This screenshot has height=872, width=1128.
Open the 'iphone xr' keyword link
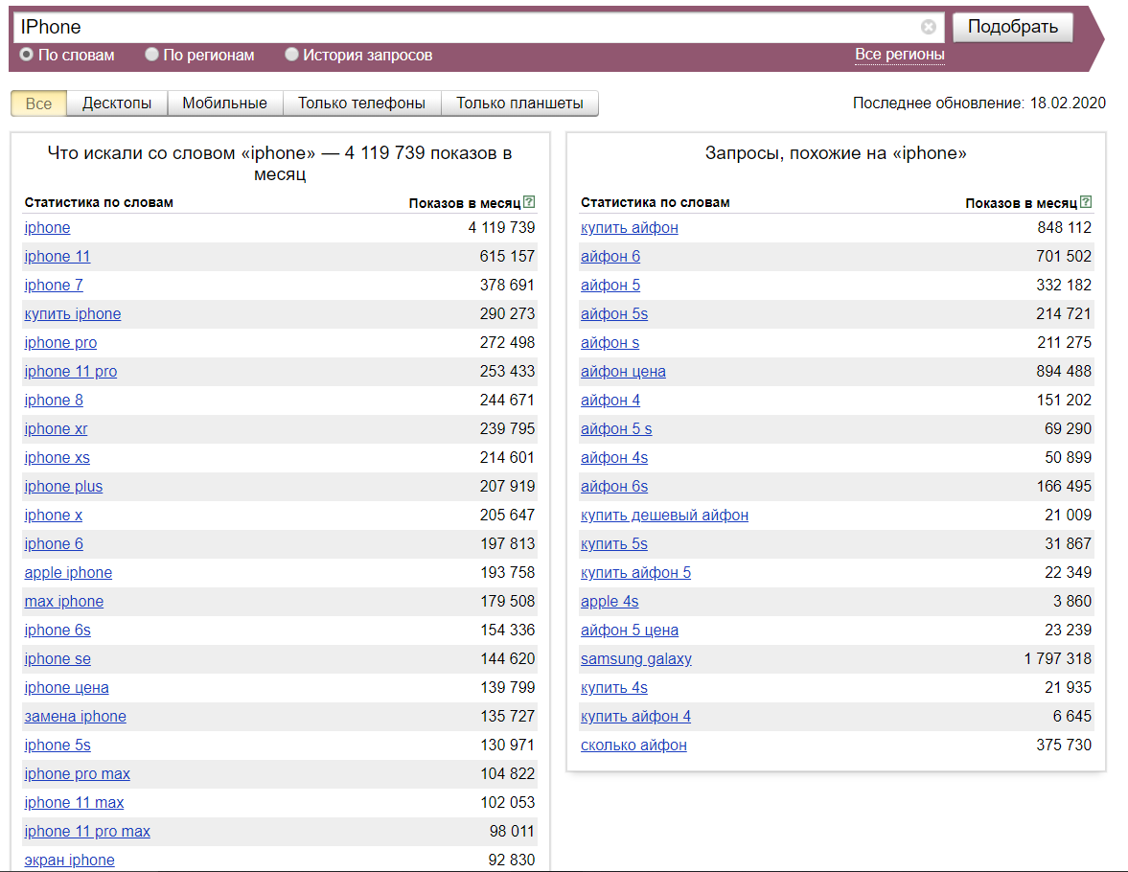[x=57, y=428]
